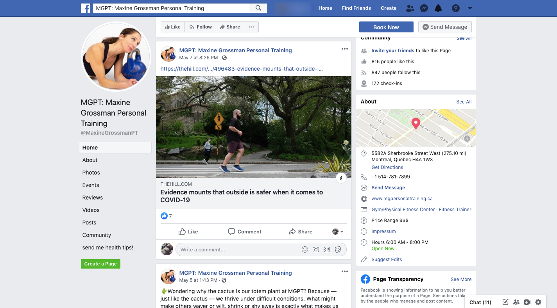Open Photos in the page sidebar
557x308 pixels.
point(91,173)
